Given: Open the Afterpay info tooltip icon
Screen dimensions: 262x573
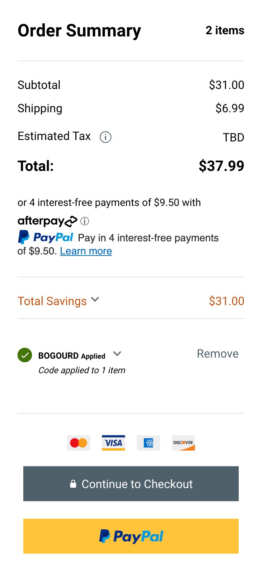Looking at the screenshot, I should tap(84, 221).
